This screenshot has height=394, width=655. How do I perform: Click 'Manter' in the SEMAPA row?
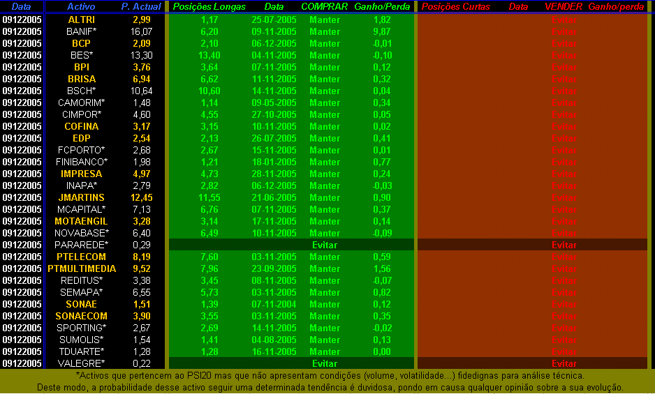[325, 292]
